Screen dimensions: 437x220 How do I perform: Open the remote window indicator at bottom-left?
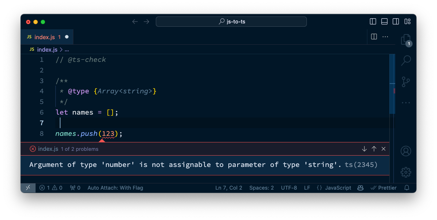click(28, 188)
